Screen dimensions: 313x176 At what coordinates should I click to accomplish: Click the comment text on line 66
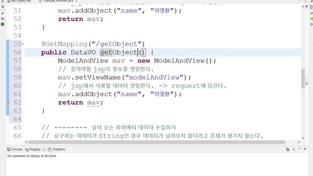[152, 136]
